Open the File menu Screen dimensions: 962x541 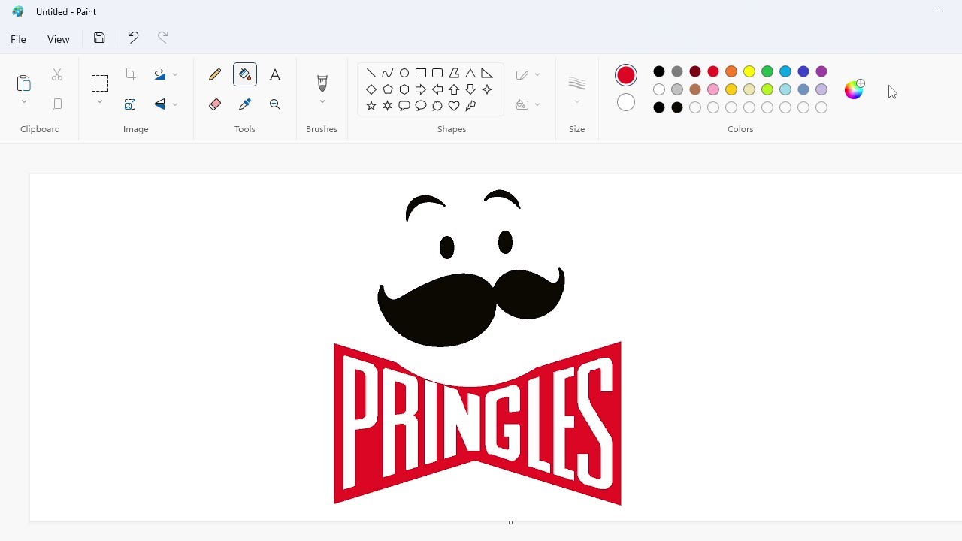tap(19, 39)
